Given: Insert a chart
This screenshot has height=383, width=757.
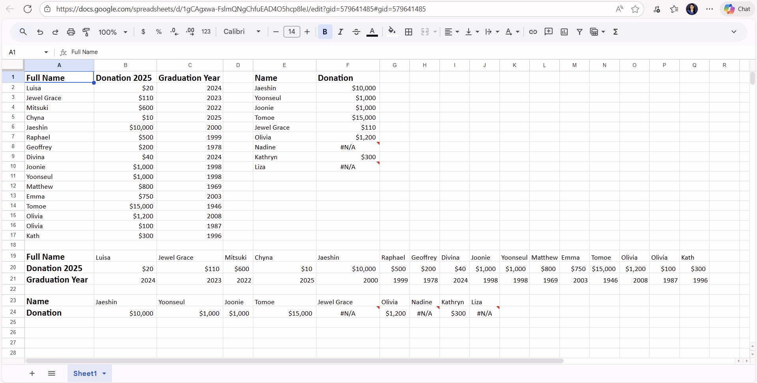Looking at the screenshot, I should coord(564,32).
